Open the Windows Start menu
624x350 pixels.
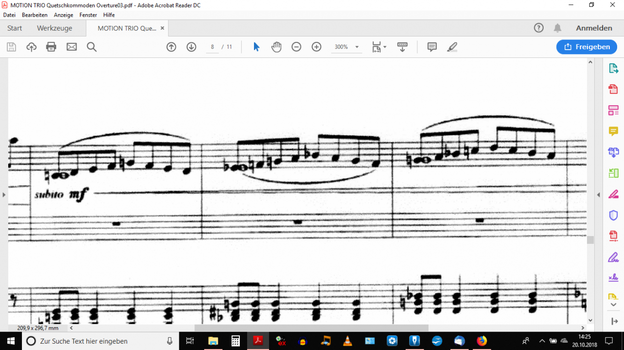coord(11,341)
